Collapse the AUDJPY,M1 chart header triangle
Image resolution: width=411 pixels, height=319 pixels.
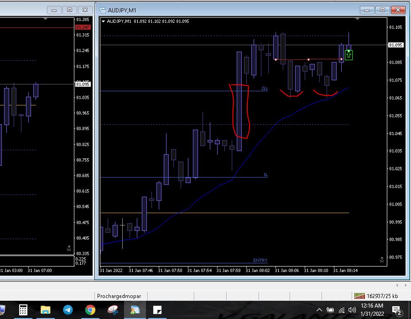tap(103, 21)
